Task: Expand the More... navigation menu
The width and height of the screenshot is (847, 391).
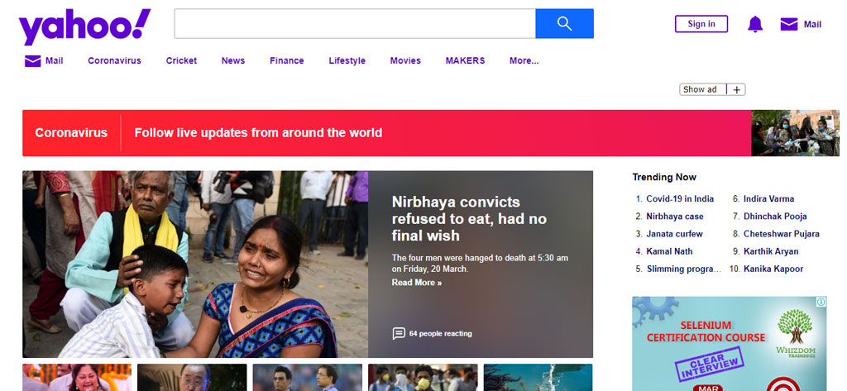Action: point(524,61)
